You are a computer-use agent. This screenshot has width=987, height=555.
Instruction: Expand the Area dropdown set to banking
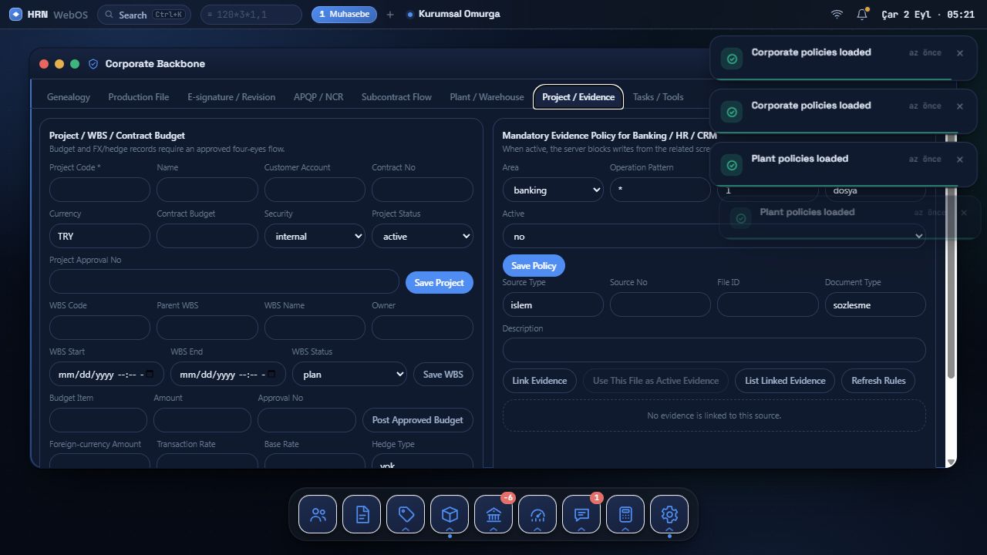coord(553,190)
